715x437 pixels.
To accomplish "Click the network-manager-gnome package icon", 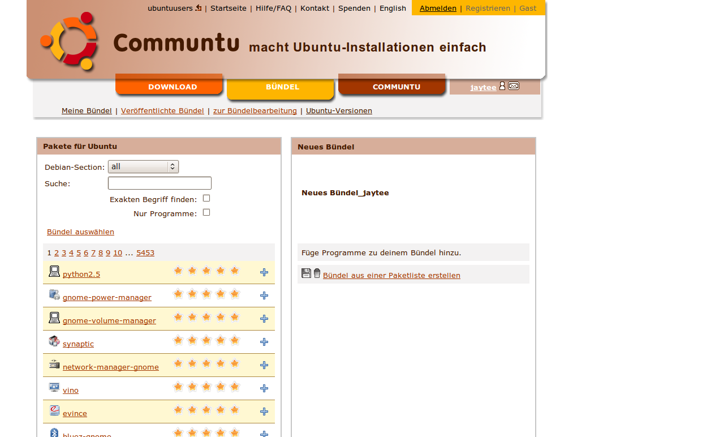I will pyautogui.click(x=54, y=364).
